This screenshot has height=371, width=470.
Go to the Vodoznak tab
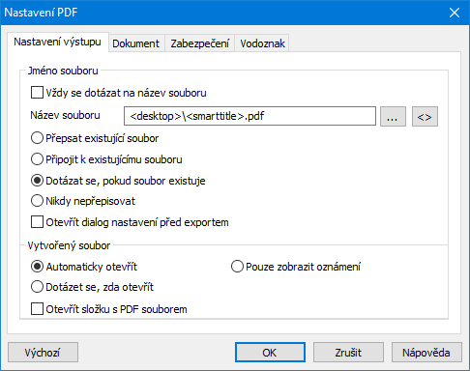click(x=262, y=43)
